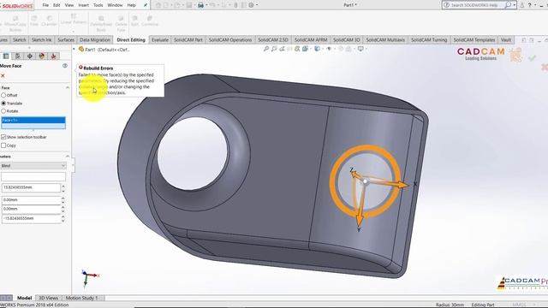The width and height of the screenshot is (548, 308).
Task: Open the DimXpertManager crosshair tab
Action: coord(30,56)
